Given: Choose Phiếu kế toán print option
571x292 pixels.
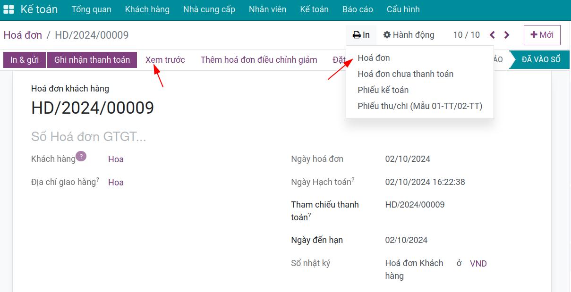Looking at the screenshot, I should 420,90.
